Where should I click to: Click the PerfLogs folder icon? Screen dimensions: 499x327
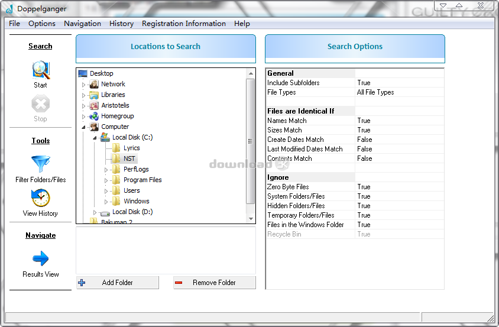(116, 169)
